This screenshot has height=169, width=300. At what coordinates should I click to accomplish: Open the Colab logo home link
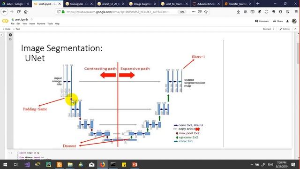pyautogui.click(x=5, y=21)
